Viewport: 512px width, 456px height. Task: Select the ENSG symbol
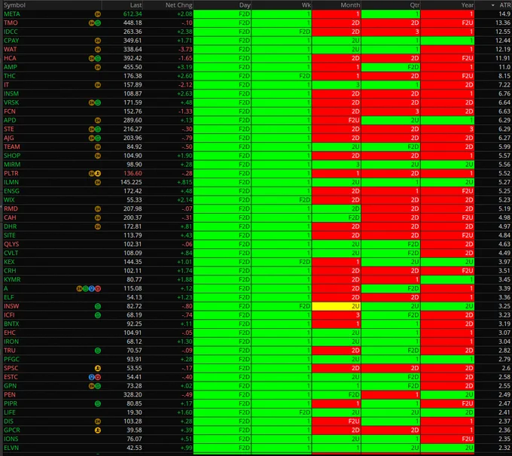click(11, 191)
